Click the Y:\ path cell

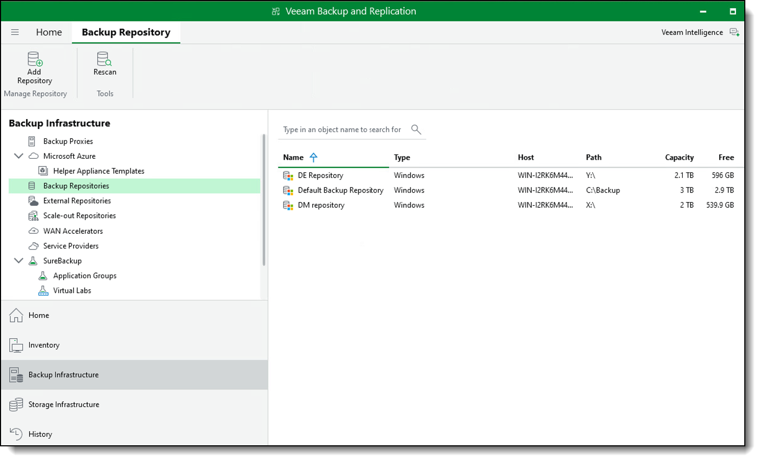[591, 175]
